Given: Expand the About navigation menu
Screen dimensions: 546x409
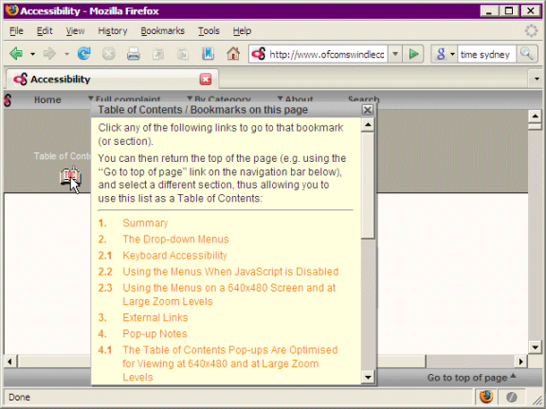Looking at the screenshot, I should click(x=295, y=98).
